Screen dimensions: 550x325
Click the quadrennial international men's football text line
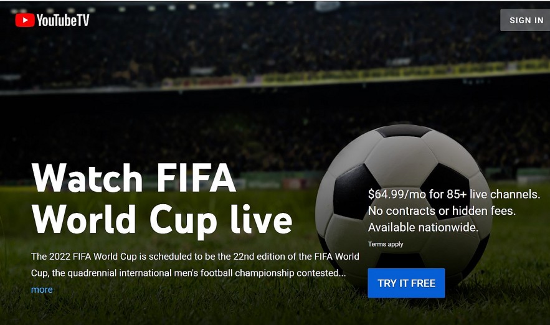tap(188, 273)
